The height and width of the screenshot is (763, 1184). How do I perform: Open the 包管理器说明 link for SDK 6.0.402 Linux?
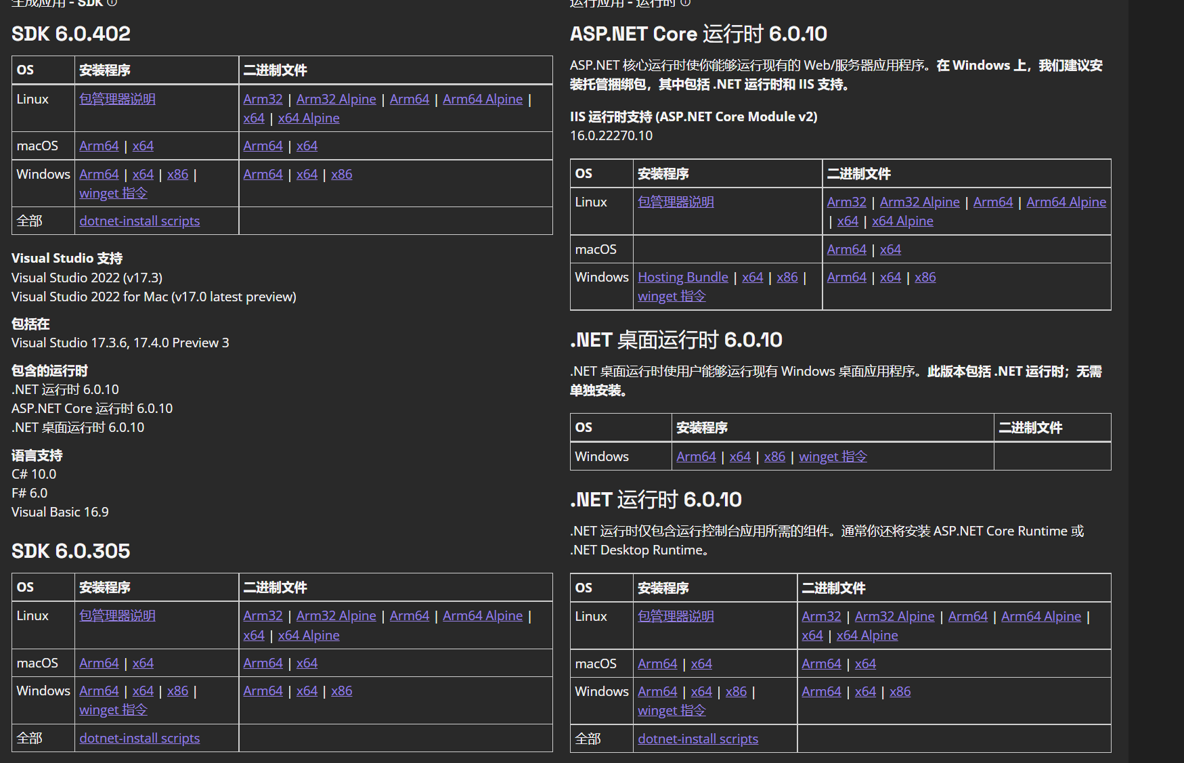(x=117, y=99)
